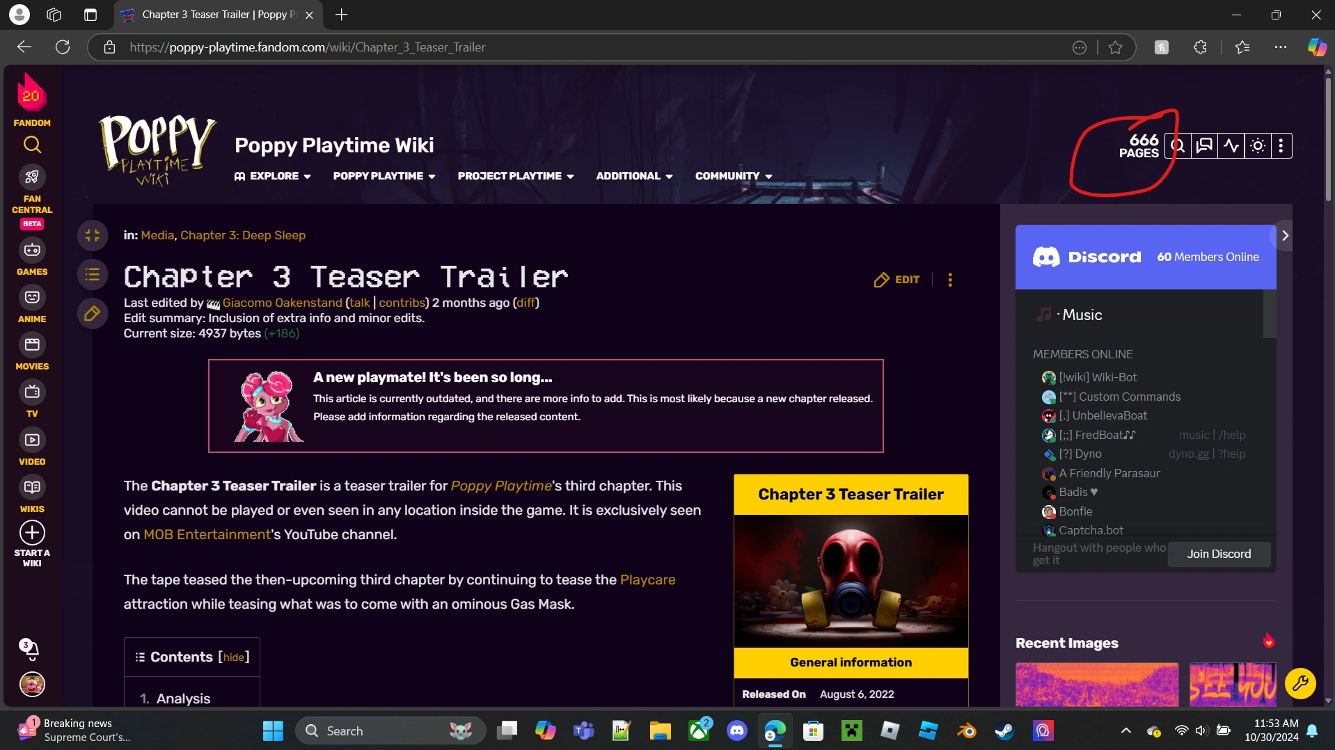The image size is (1335, 750).
Task: Open the wiki Discuss icon
Action: pyautogui.click(x=1204, y=146)
